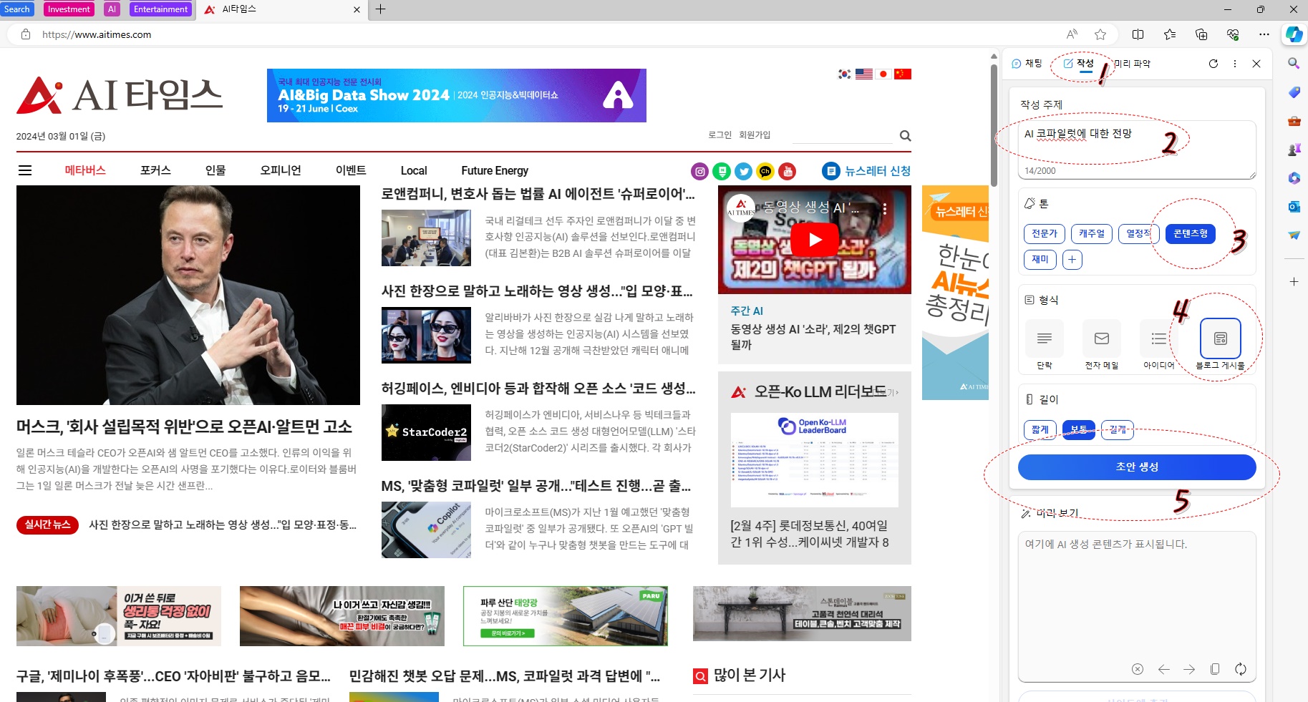
Task: Select the 짧게 length option
Action: click(1040, 430)
